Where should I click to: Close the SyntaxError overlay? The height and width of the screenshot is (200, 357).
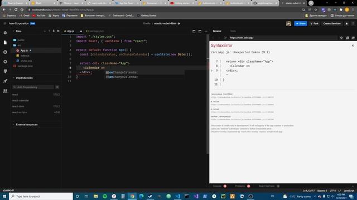click(353, 46)
